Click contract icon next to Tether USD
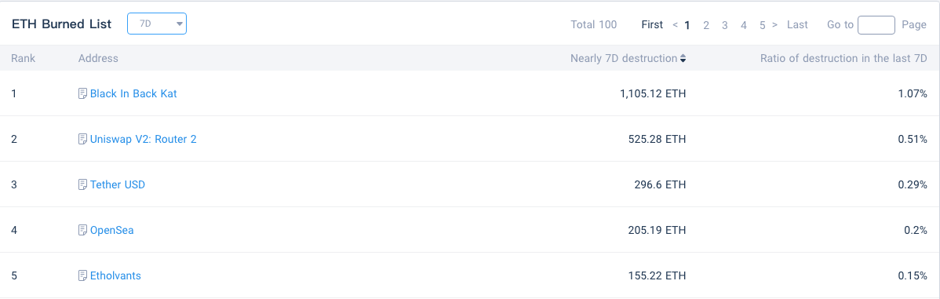 [x=82, y=184]
